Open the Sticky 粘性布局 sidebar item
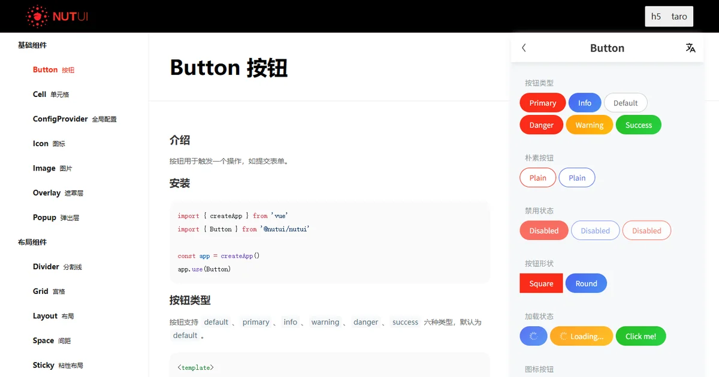Screen dimensions: 719x377 pyautogui.click(x=58, y=365)
